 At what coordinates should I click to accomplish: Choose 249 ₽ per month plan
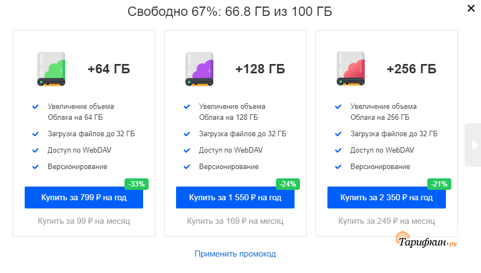coord(387,221)
